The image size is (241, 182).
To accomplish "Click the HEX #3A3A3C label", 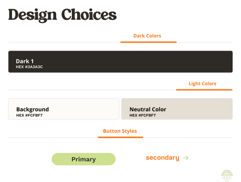I will tap(29, 67).
